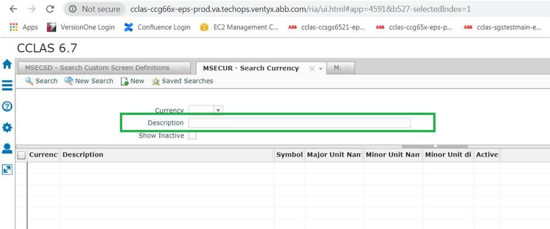The height and width of the screenshot is (229, 550).
Task: Click the CCLAS 6.7 title text
Action: coord(46,48)
